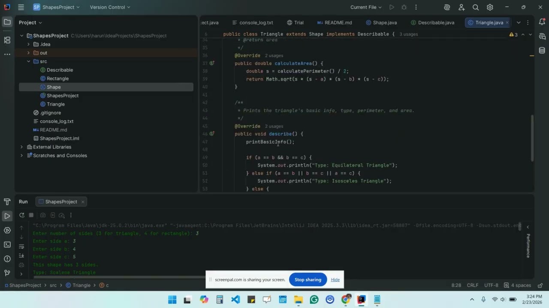Rerun ShapesProject in Run panel
Image resolution: width=549 pixels, height=308 pixels.
pyautogui.click(x=21, y=215)
